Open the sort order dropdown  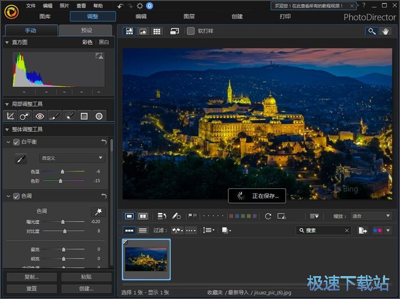[209, 230]
